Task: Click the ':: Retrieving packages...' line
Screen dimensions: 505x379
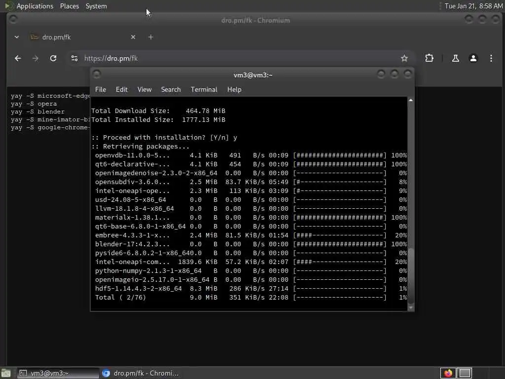Action: 141,146
